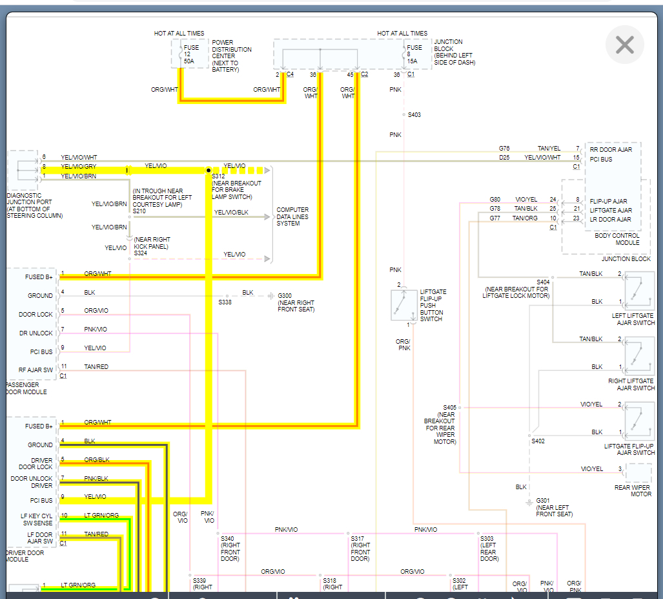Click the S340 Right Front Door splice label

(230, 549)
